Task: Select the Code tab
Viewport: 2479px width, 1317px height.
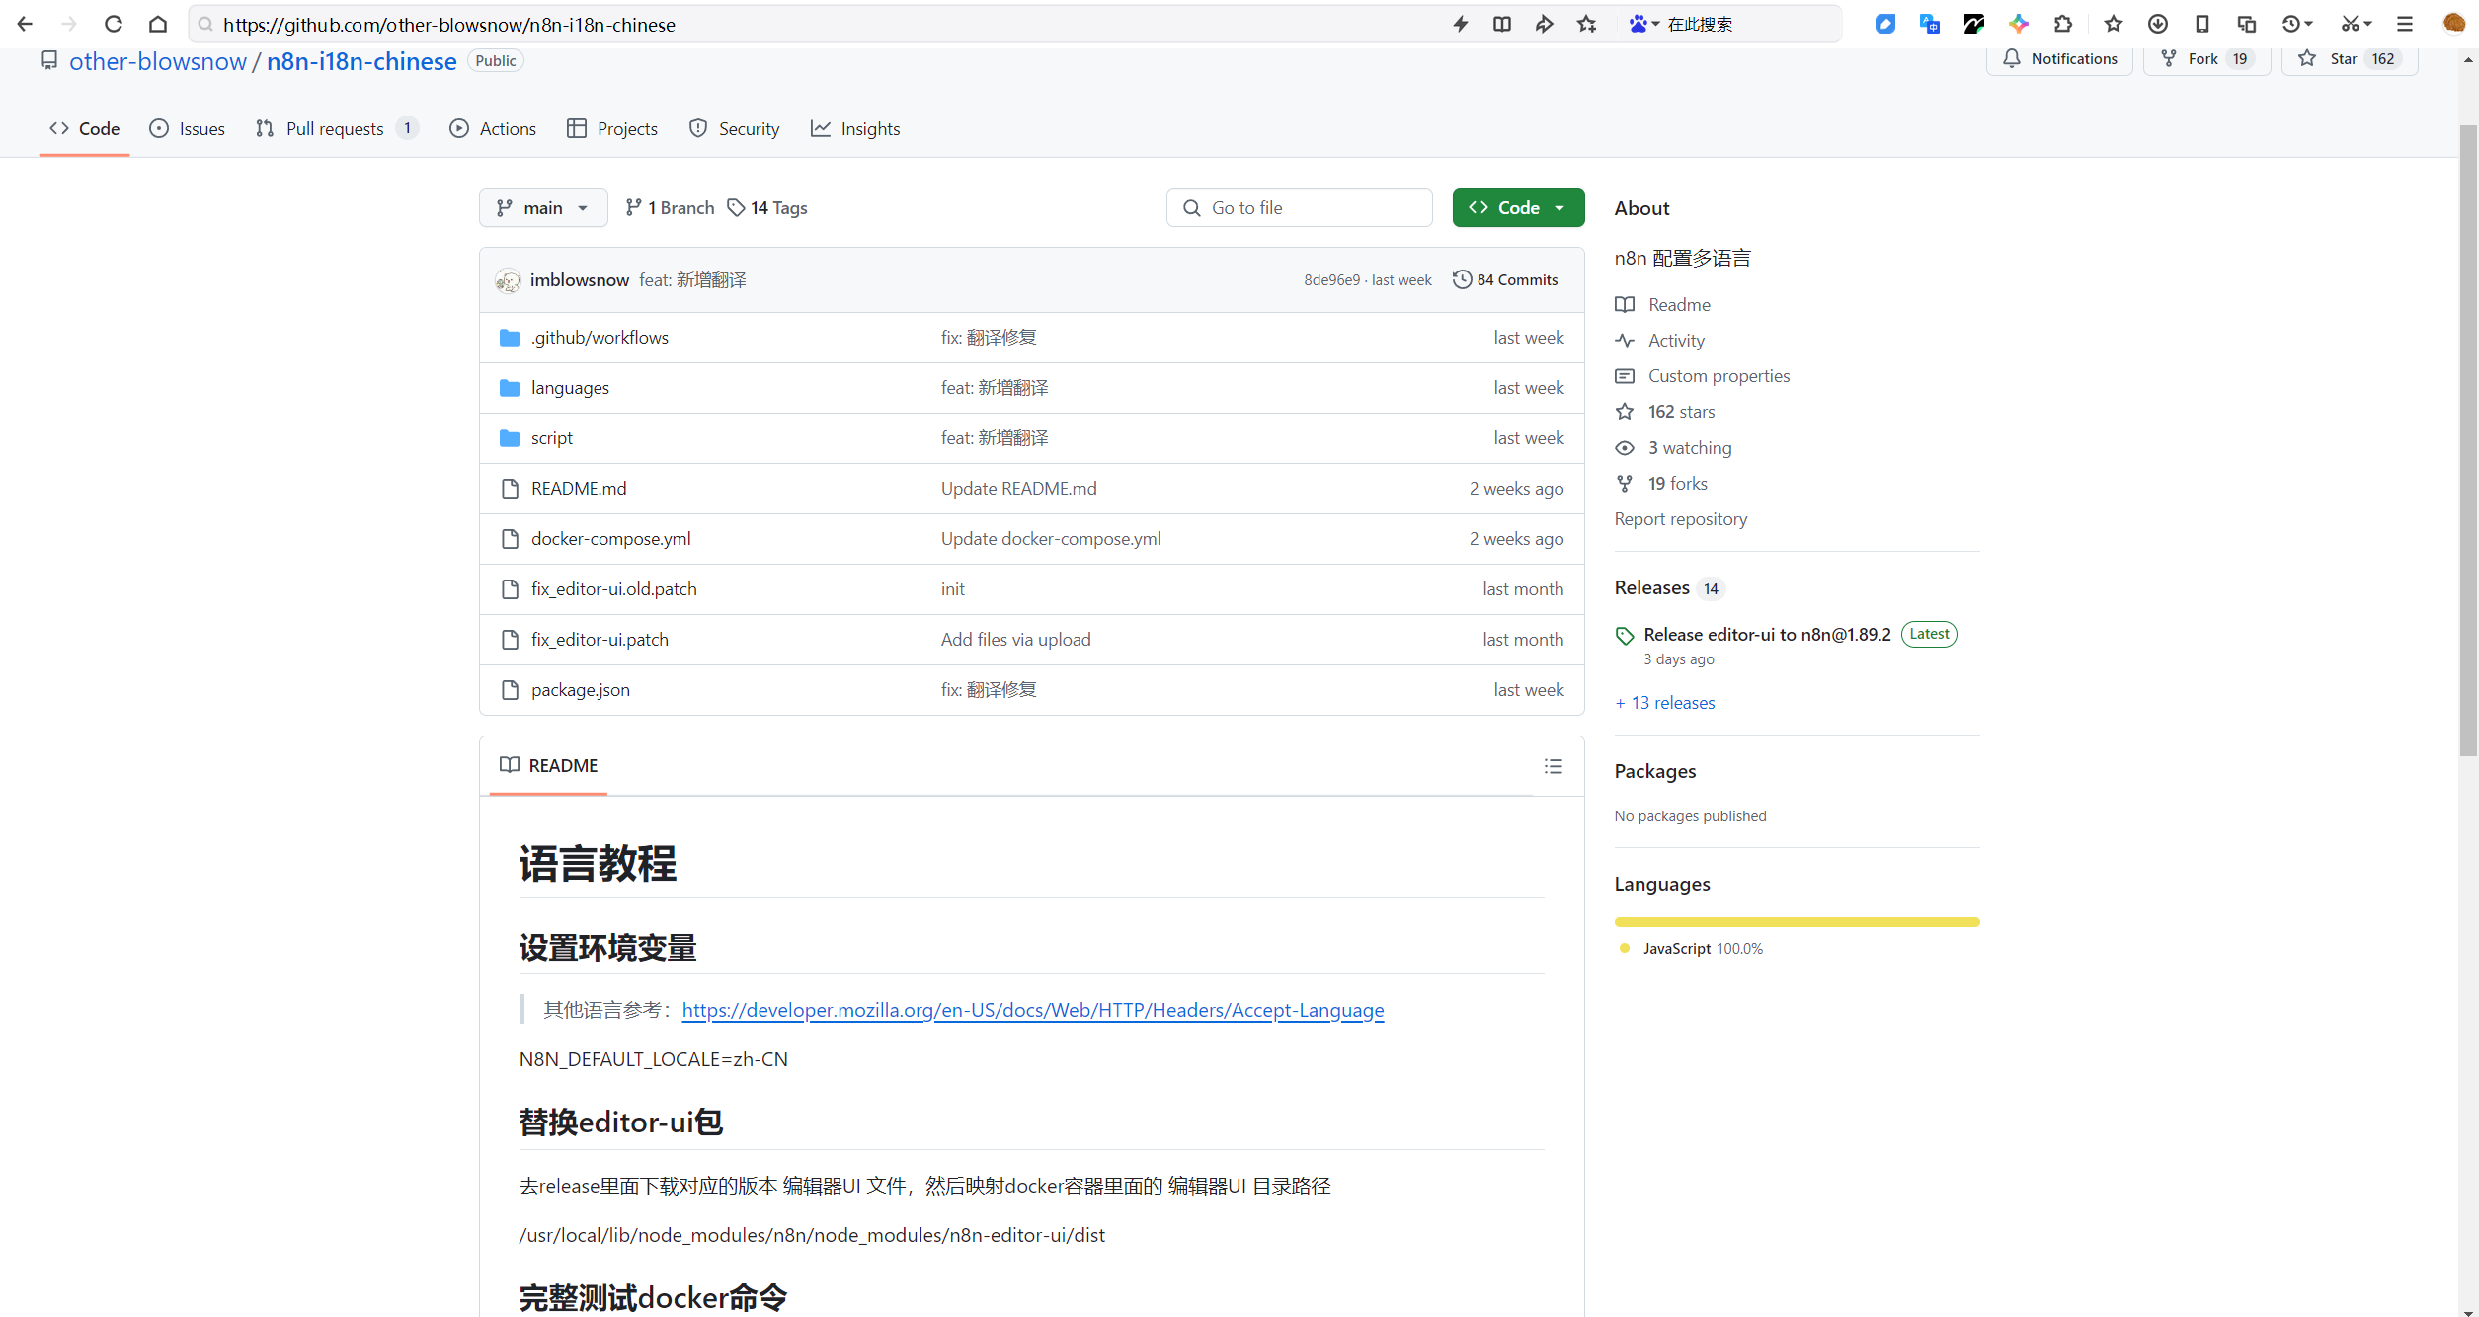Action: (85, 128)
